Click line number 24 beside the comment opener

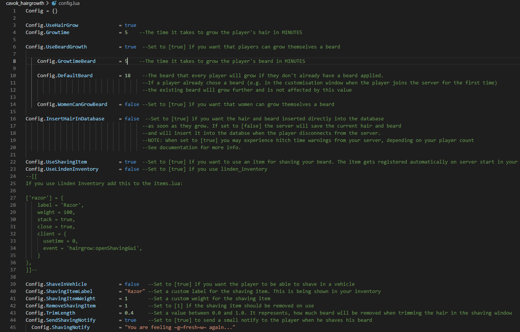pyautogui.click(x=13, y=176)
